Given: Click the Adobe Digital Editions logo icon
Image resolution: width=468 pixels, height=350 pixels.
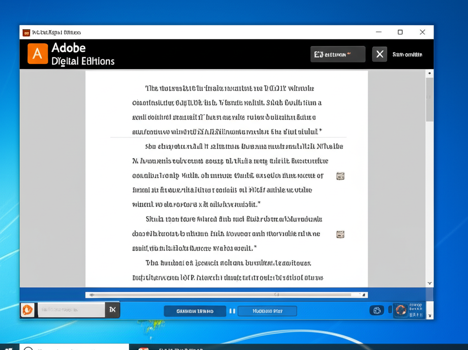Looking at the screenshot, I should coord(37,54).
